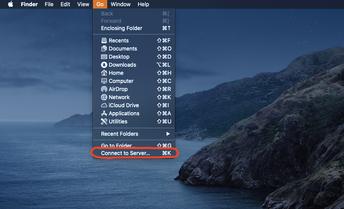Open the Window menu
This screenshot has height=209, width=344.
click(120, 4)
